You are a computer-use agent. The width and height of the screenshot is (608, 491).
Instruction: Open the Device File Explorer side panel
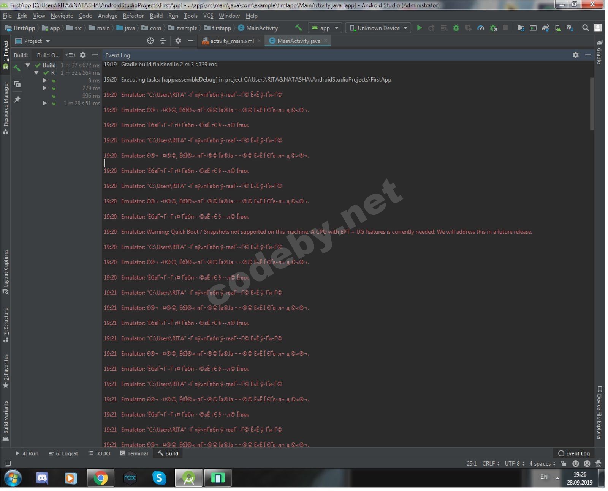point(600,414)
